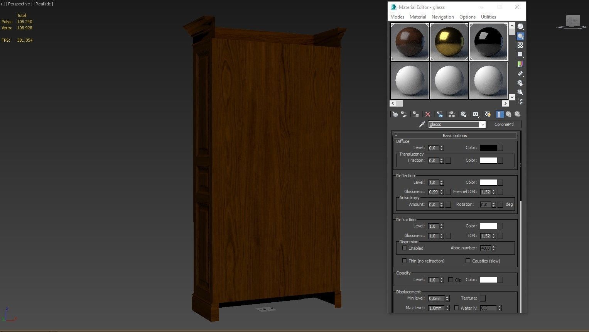Click the Sample UV Tiling icon
589x332 pixels.
(x=520, y=54)
